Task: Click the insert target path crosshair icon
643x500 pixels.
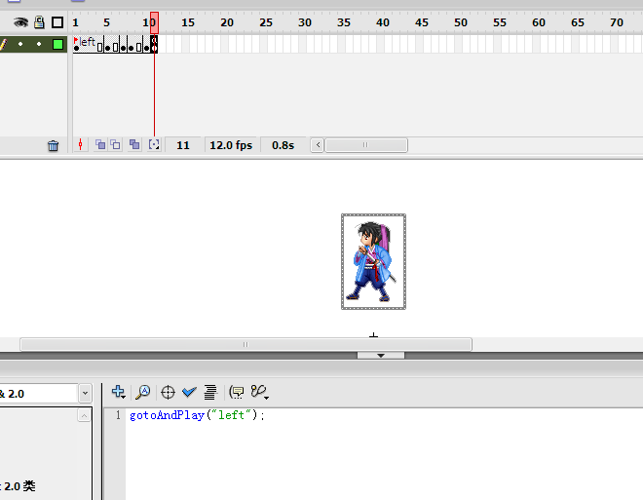Action: [168, 392]
